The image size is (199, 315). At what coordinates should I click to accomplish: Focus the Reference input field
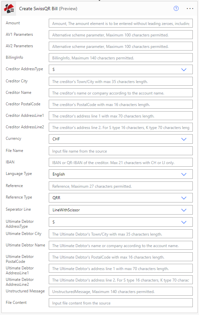pyautogui.click(x=120, y=186)
